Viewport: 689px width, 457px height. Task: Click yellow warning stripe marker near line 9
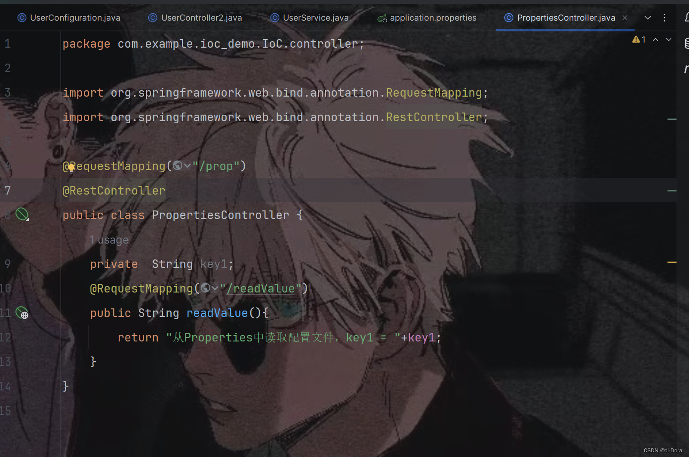(x=672, y=262)
